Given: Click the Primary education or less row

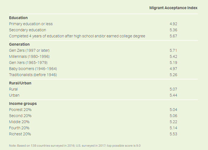Looking at the screenshot, I should (x=103, y=24).
